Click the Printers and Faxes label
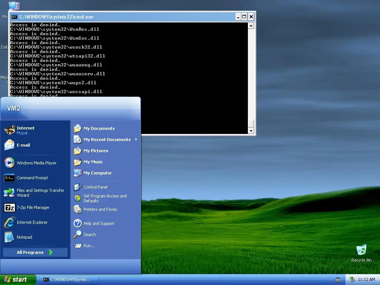The height and width of the screenshot is (285, 380). pyautogui.click(x=100, y=209)
